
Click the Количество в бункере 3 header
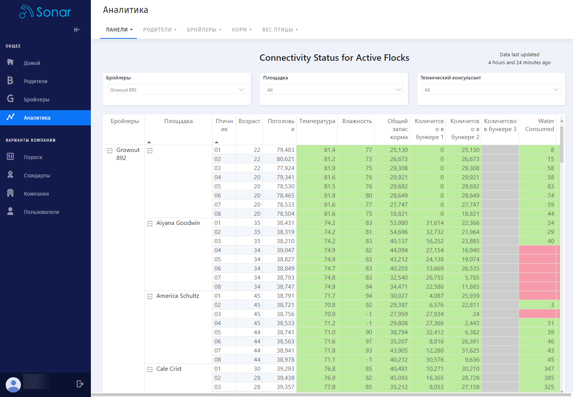[500, 125]
